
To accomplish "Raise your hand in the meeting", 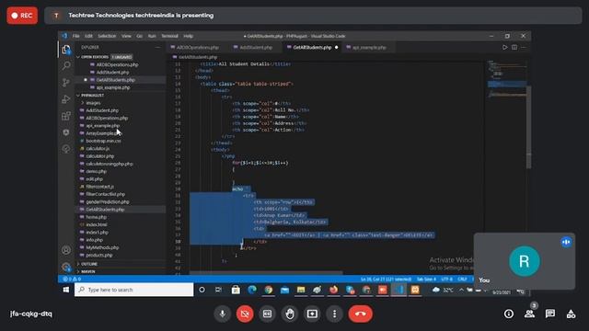I will 290,314.
